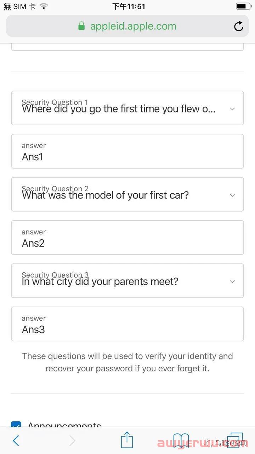The height and width of the screenshot is (454, 255).
Task: Open the Security Question 2 dropdown
Action: pyautogui.click(x=127, y=194)
